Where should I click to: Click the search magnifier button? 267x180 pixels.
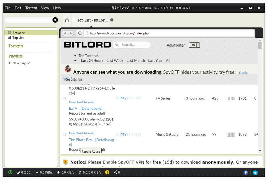(x=55, y=20)
